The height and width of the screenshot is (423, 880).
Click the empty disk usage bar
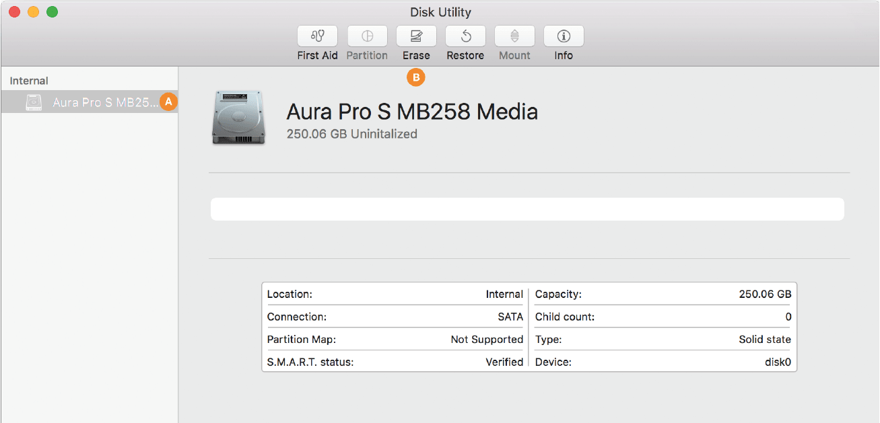(527, 209)
